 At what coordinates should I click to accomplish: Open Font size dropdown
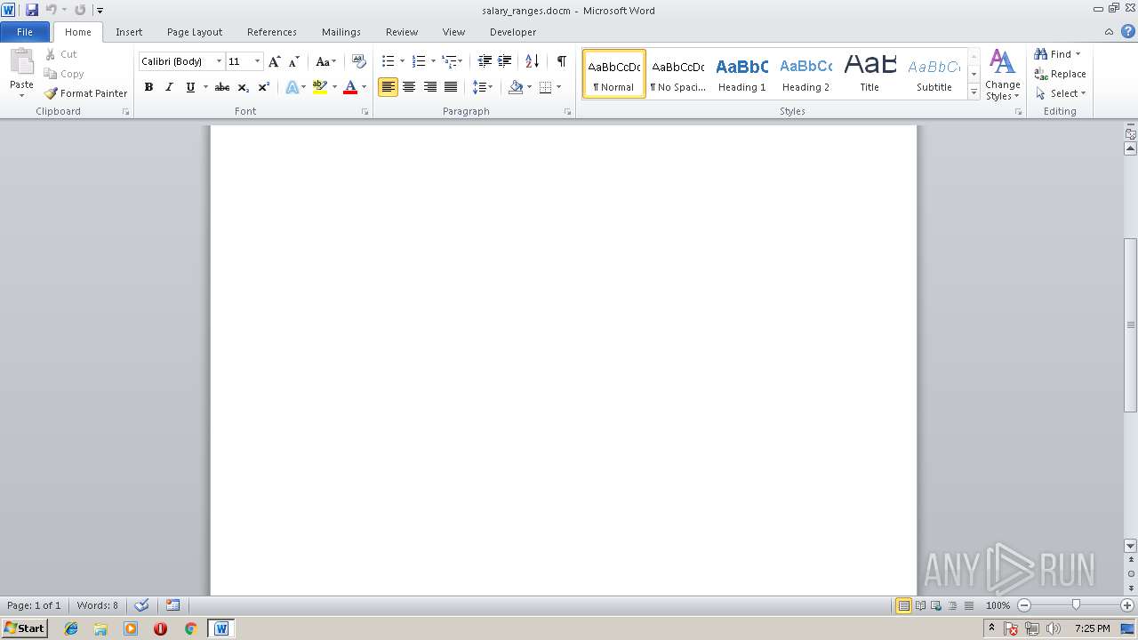click(257, 61)
